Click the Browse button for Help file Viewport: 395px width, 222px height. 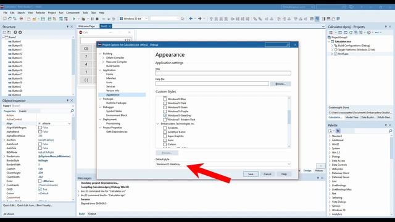pyautogui.click(x=281, y=84)
